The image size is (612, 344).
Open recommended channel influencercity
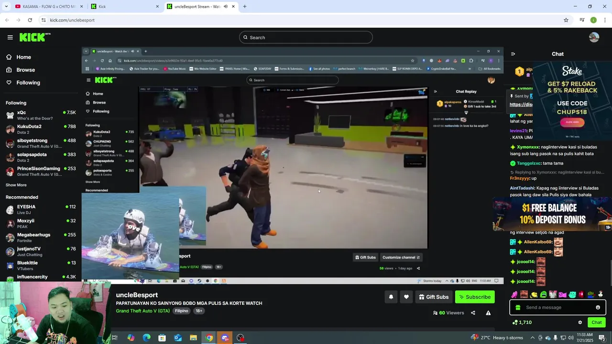tap(41, 277)
